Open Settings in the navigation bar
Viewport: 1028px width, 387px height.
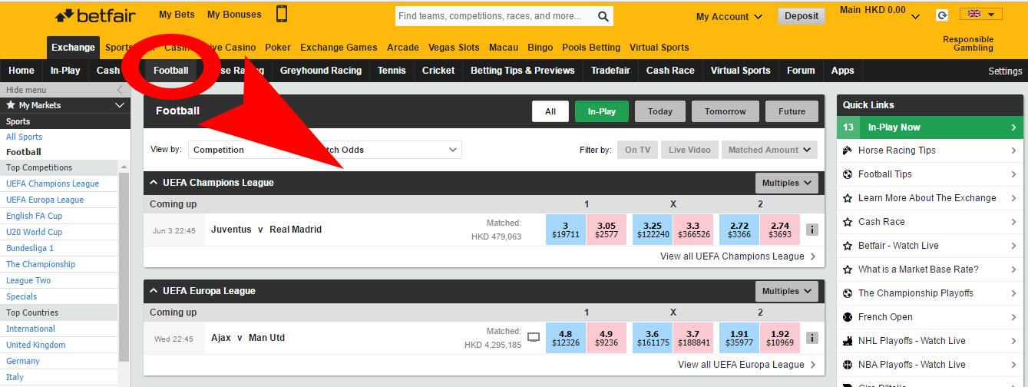click(x=1005, y=71)
